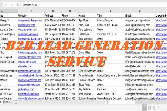This screenshot has height=111, width=167.
Task: Open the bradweesnerdesign.com link
Action: pyautogui.click(x=30, y=39)
